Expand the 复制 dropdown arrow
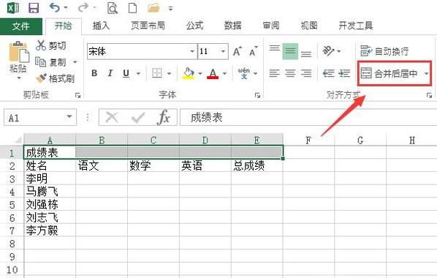This screenshot has height=278, width=437. (75, 62)
